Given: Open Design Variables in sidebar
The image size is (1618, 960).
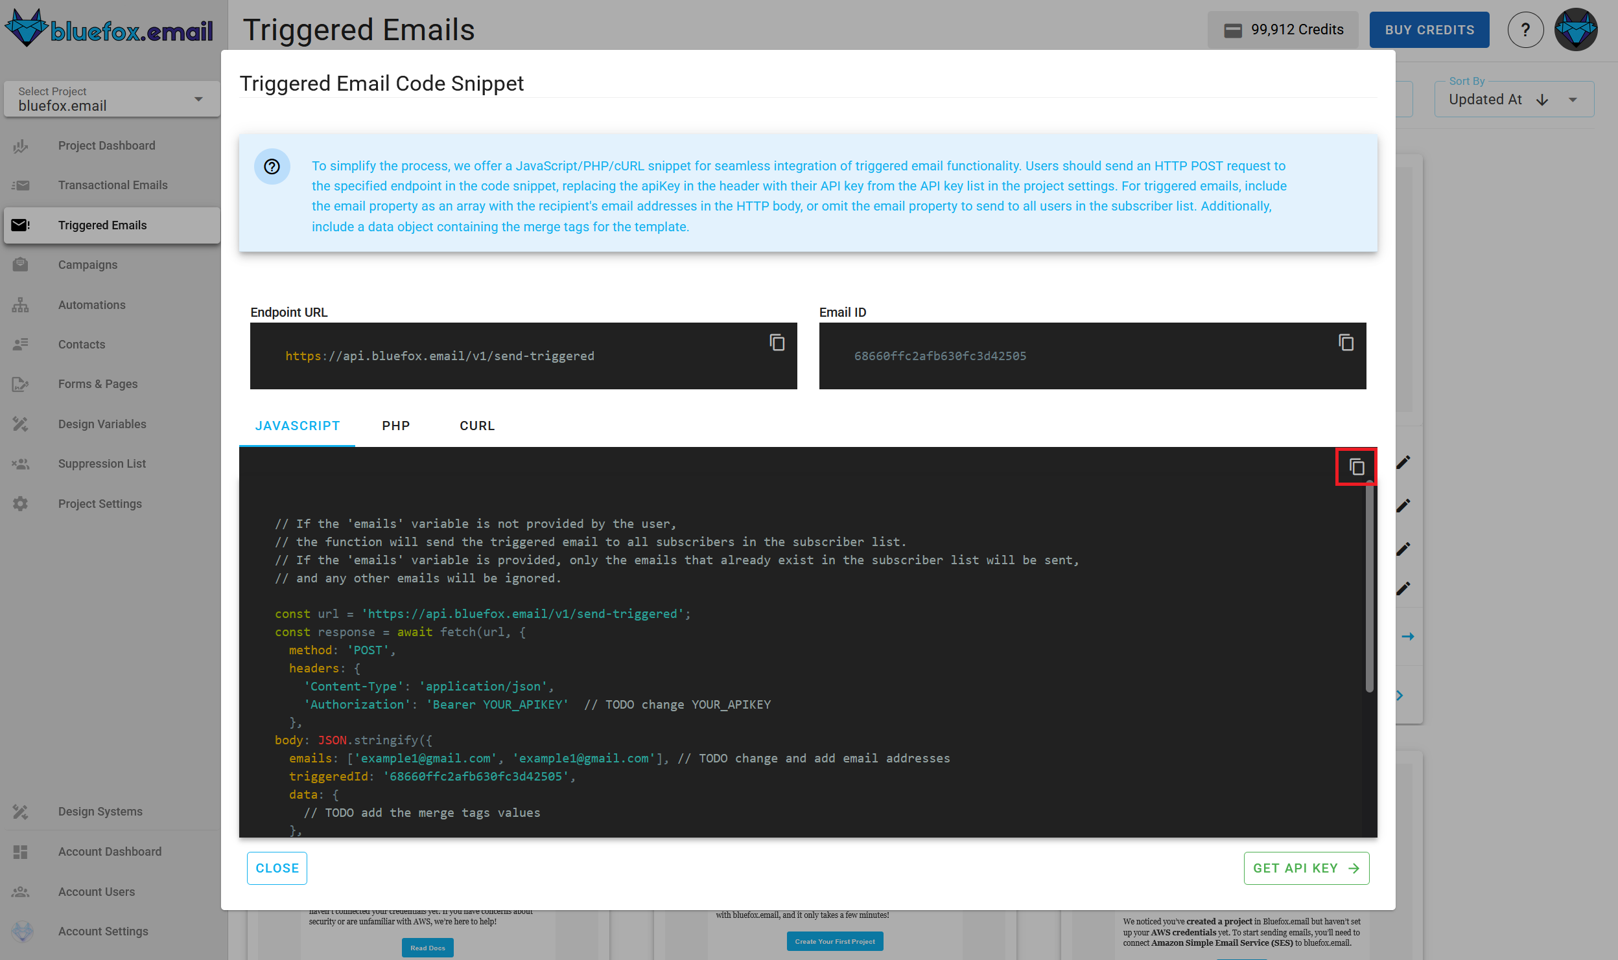Looking at the screenshot, I should click(x=111, y=424).
